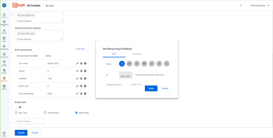Go to Actions in the sidebar
Viewport: 273px width, 138px height.
pyautogui.click(x=4, y=31)
